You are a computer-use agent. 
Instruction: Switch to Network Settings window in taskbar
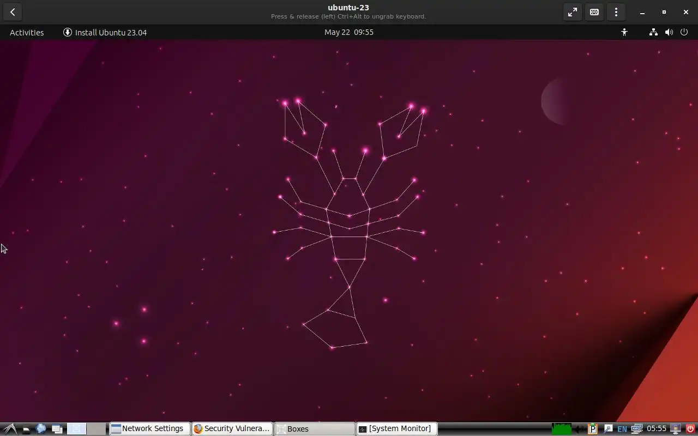point(149,429)
